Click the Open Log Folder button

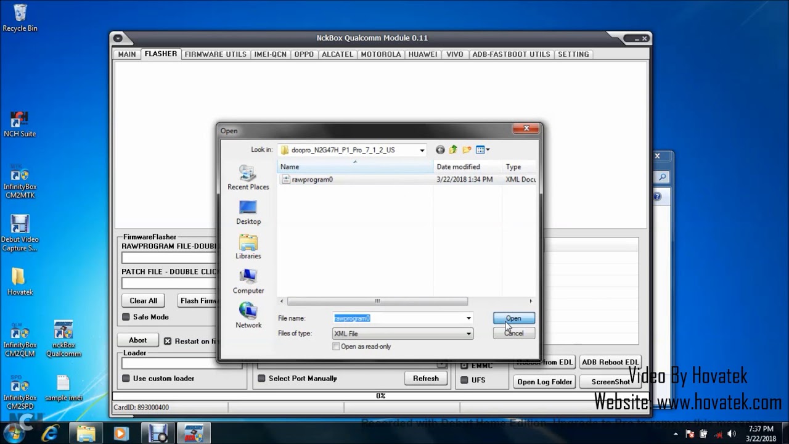tap(545, 382)
